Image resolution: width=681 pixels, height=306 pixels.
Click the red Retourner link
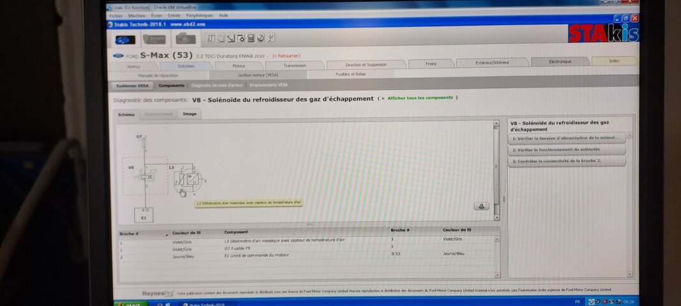click(x=286, y=56)
